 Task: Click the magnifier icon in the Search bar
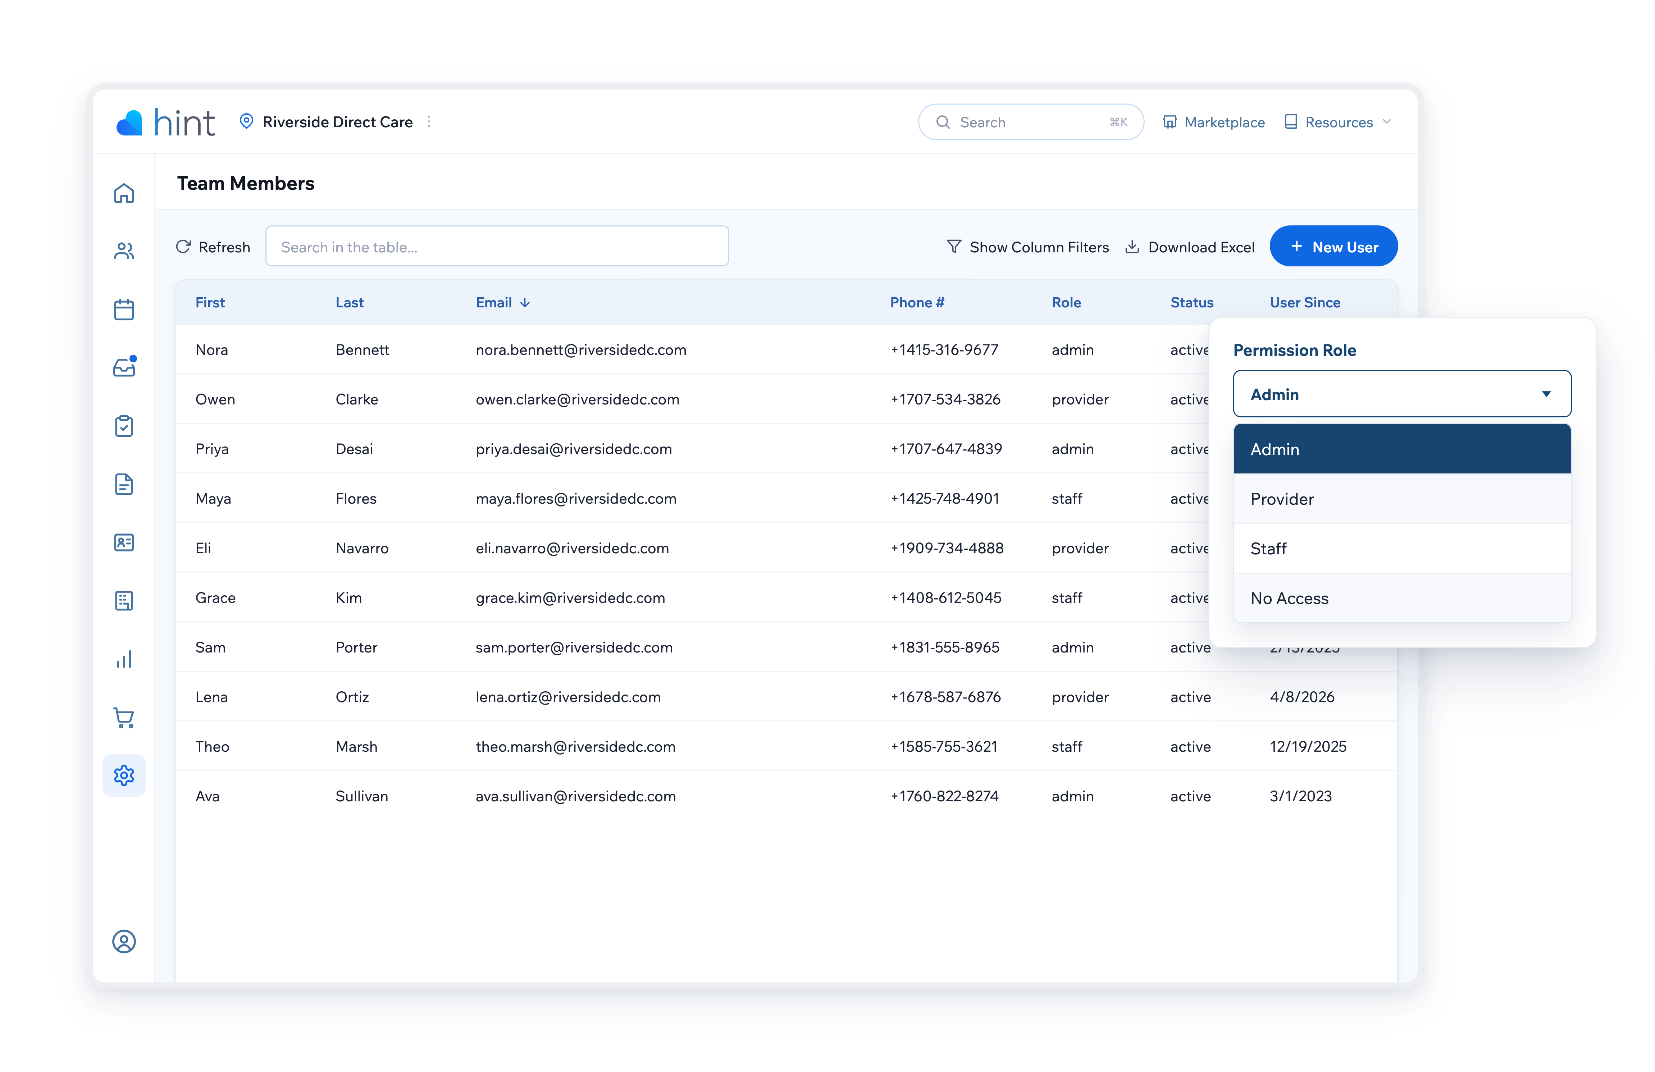943,122
